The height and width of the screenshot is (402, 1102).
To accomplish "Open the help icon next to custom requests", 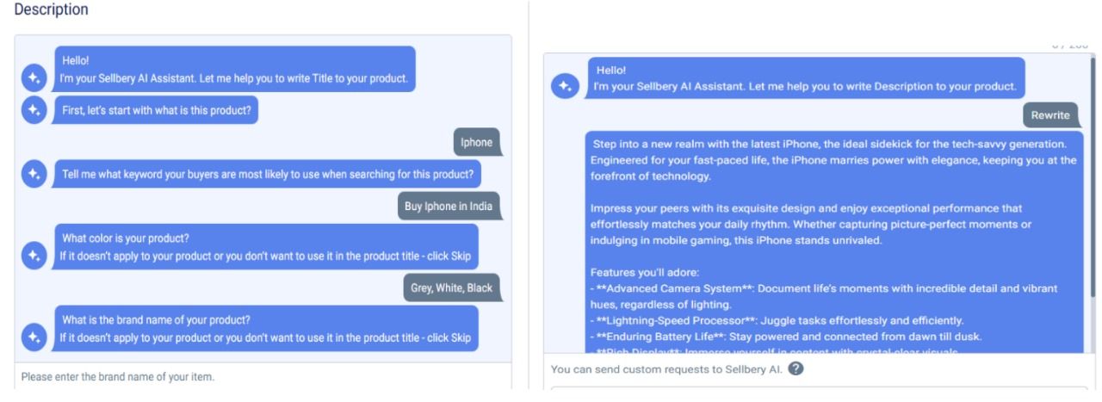I will 796,369.
